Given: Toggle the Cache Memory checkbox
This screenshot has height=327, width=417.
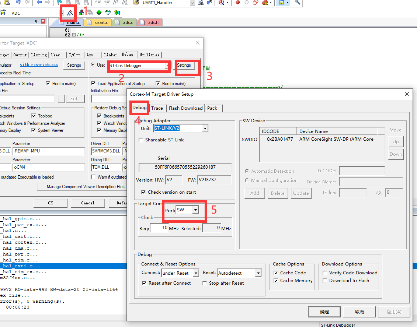Looking at the screenshot, I should click(276, 281).
